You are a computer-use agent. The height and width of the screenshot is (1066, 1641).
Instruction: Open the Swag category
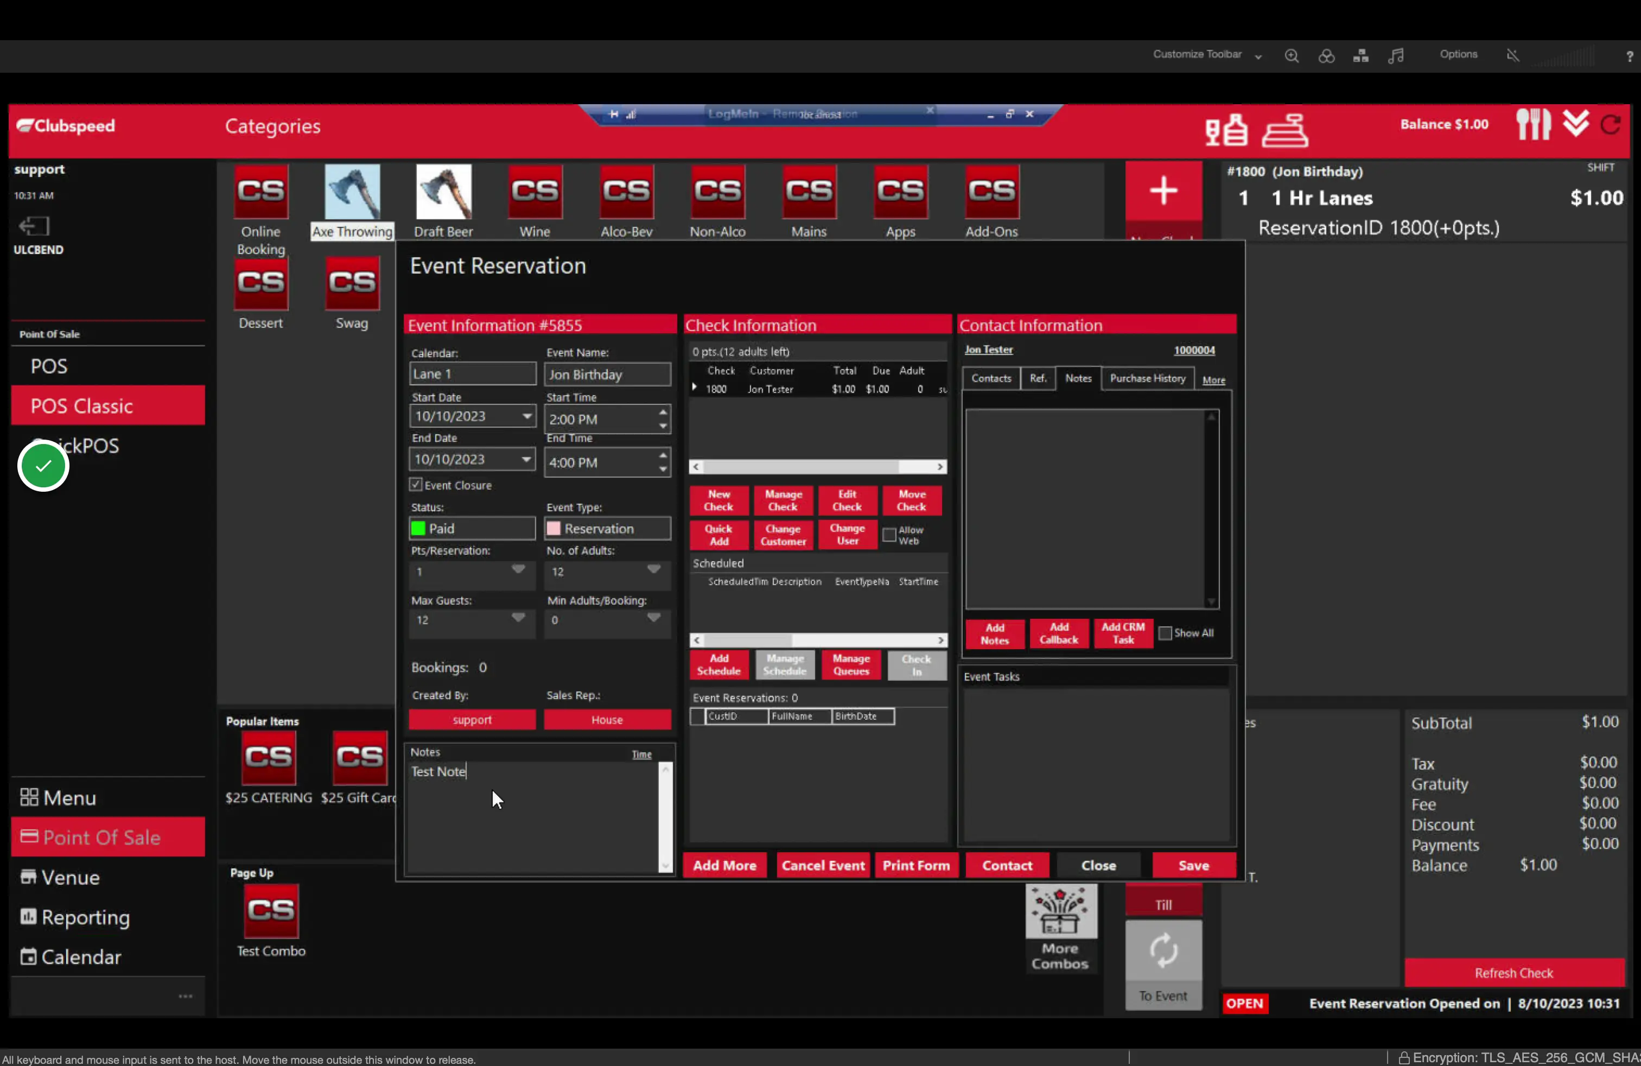point(352,293)
